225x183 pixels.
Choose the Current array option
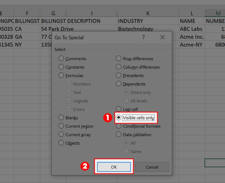pyautogui.click(x=61, y=135)
